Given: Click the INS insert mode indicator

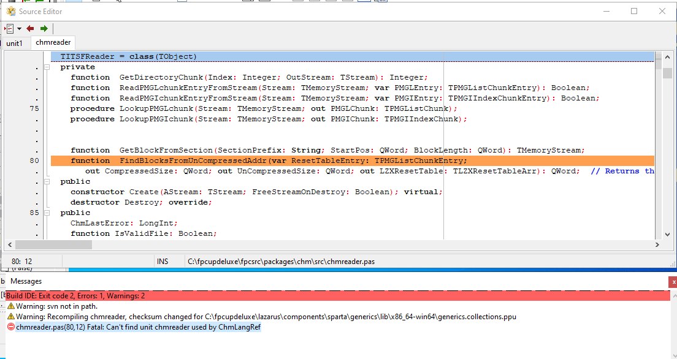Looking at the screenshot, I should (x=163, y=262).
